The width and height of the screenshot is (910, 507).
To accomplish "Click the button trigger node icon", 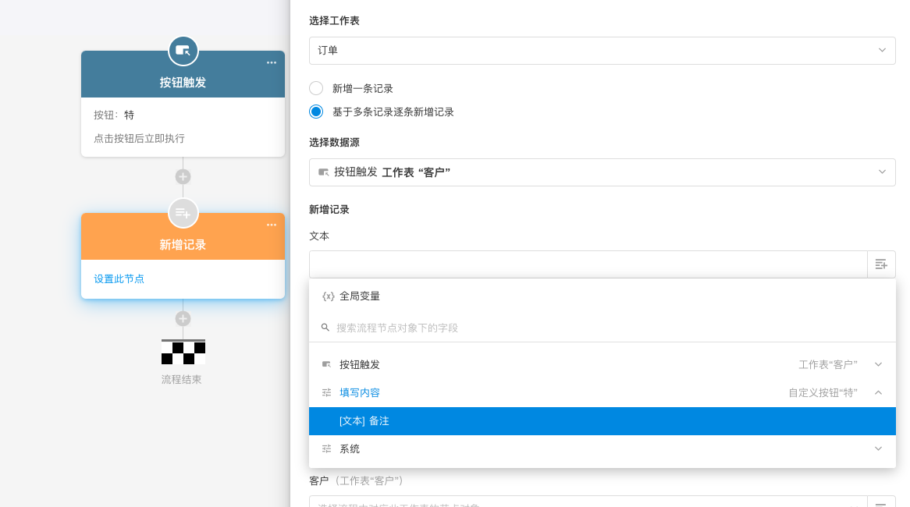I will pyautogui.click(x=183, y=51).
